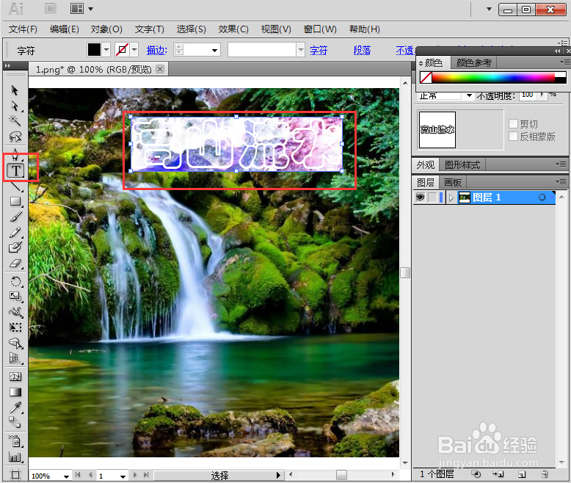
Task: Select the Symbol Sprayer tool
Action: pyautogui.click(x=15, y=440)
